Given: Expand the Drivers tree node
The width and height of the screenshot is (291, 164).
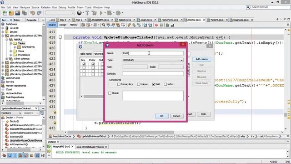Looking at the screenshot, I should pos(3,32).
